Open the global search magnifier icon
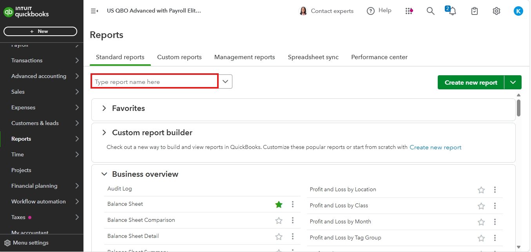 click(x=430, y=11)
